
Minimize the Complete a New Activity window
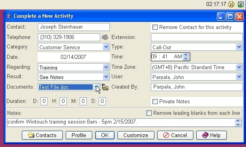click(x=221, y=16)
